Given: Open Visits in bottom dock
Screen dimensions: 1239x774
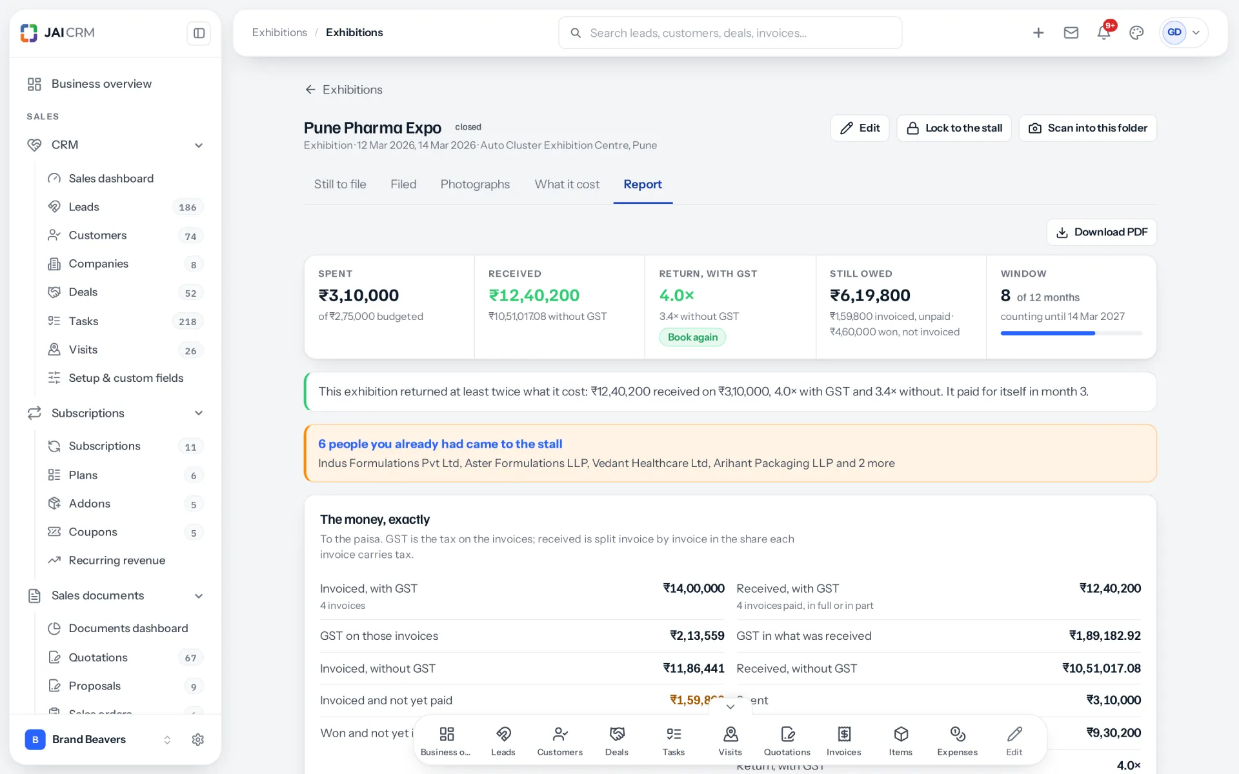Looking at the screenshot, I should click(730, 740).
